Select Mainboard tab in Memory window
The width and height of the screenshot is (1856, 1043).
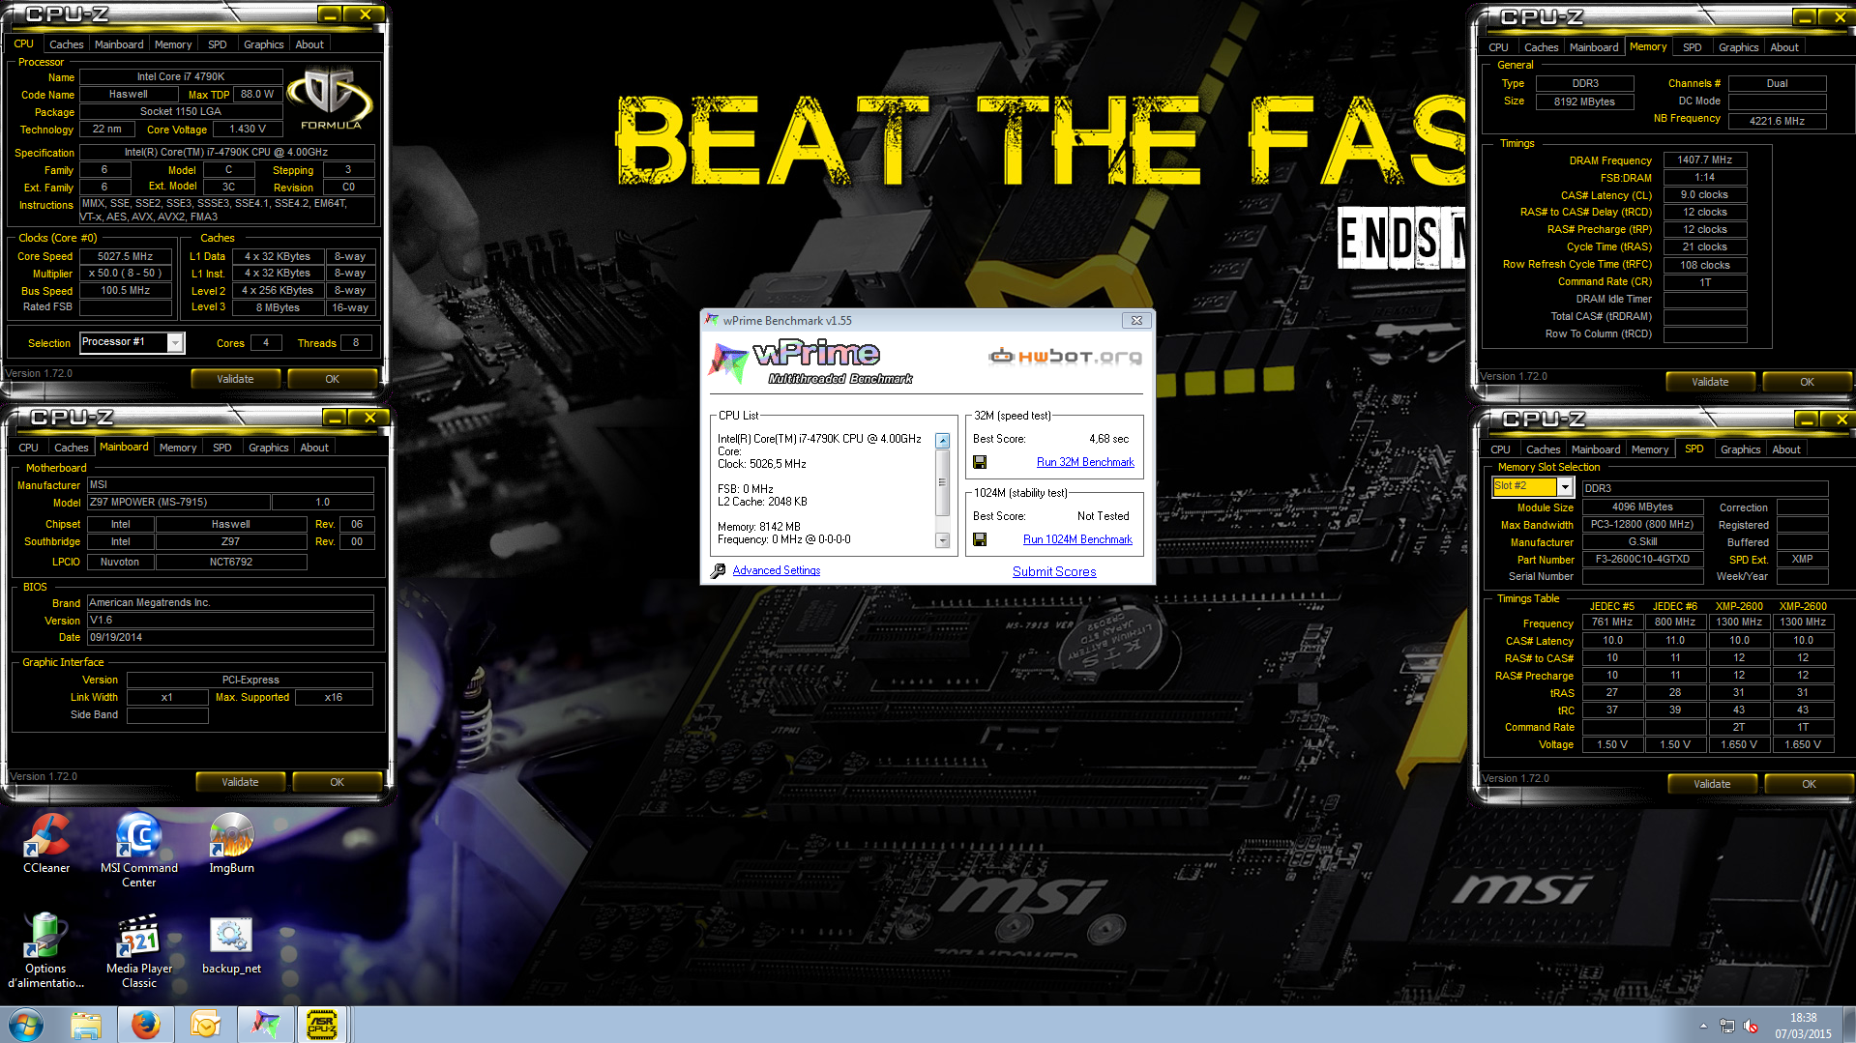point(1593,47)
